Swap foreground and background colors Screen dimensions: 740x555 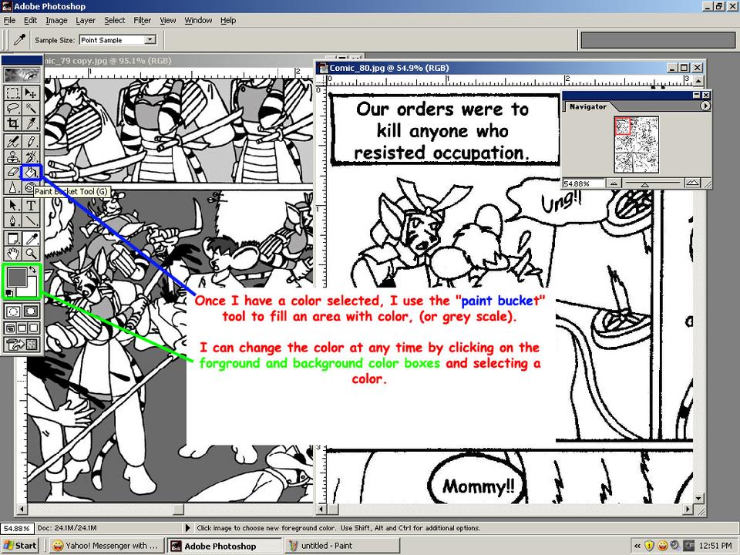(x=32, y=271)
